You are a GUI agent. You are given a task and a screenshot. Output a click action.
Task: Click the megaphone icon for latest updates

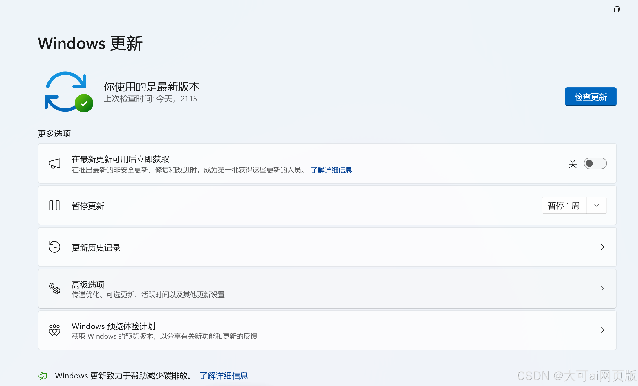point(54,164)
